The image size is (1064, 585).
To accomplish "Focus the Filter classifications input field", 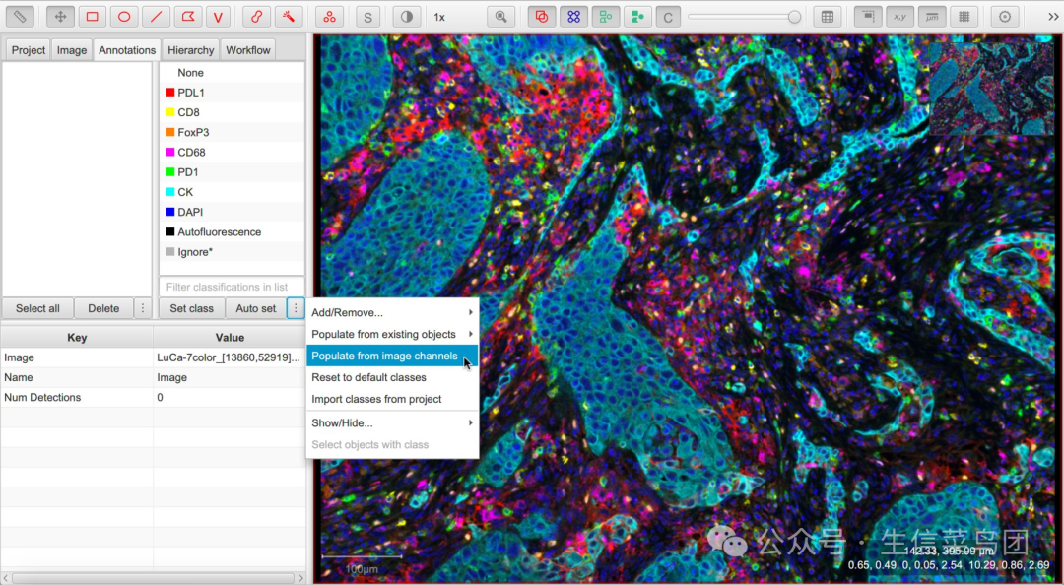I will point(232,287).
